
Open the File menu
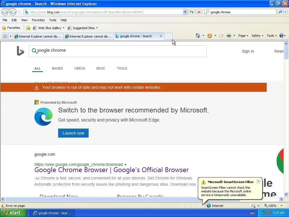5,20
